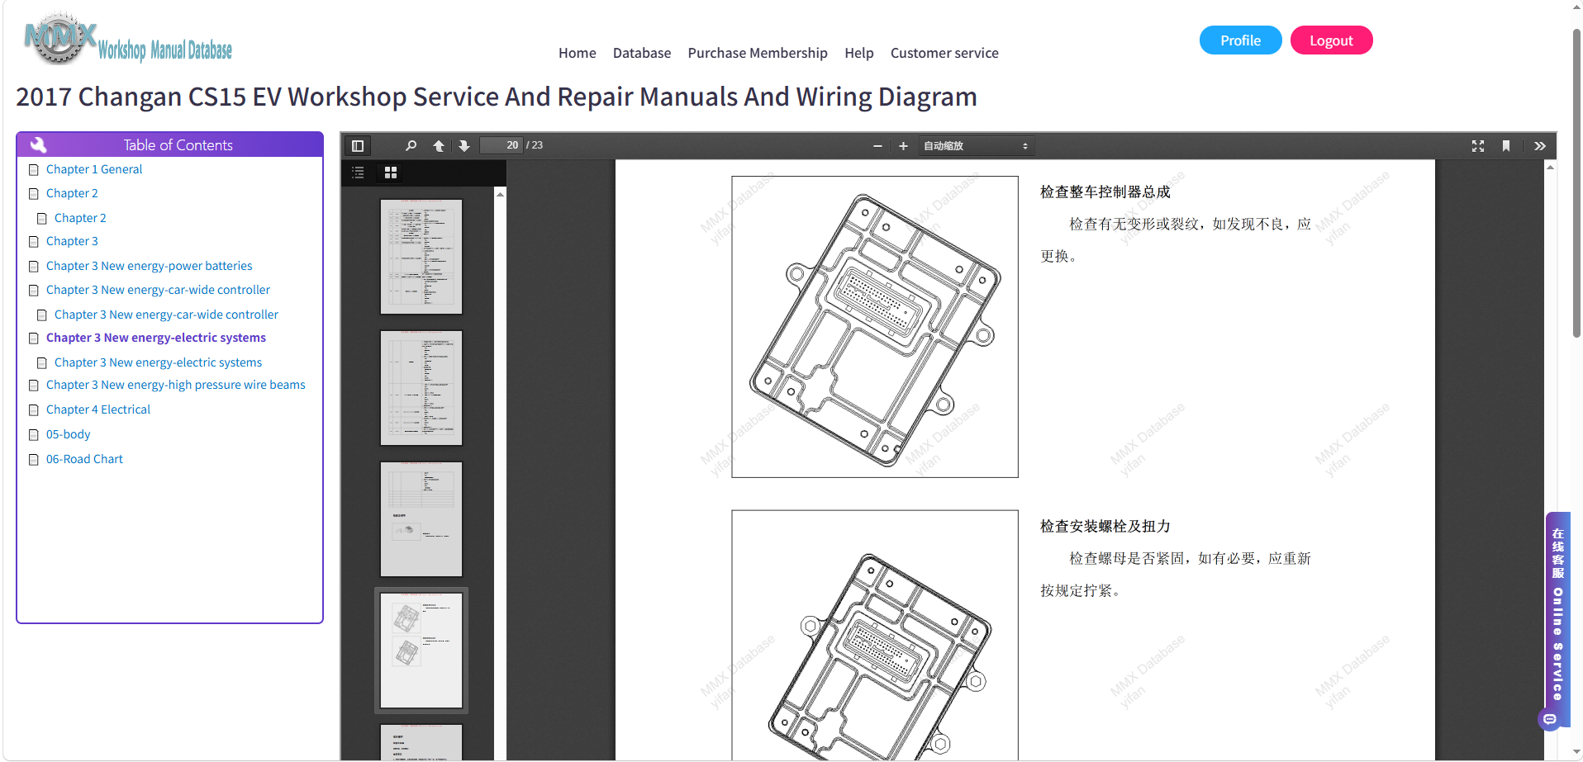
Task: Click document icon beside Chapter 4 Electrical
Action: point(34,410)
